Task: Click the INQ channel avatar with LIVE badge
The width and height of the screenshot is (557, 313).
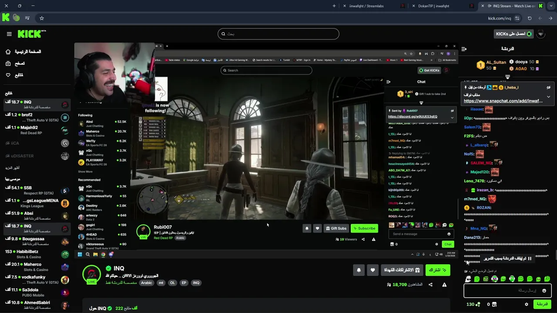Action: (x=91, y=274)
